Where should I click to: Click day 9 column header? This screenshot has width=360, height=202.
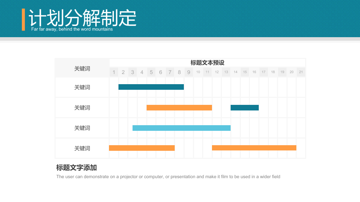[x=189, y=72]
